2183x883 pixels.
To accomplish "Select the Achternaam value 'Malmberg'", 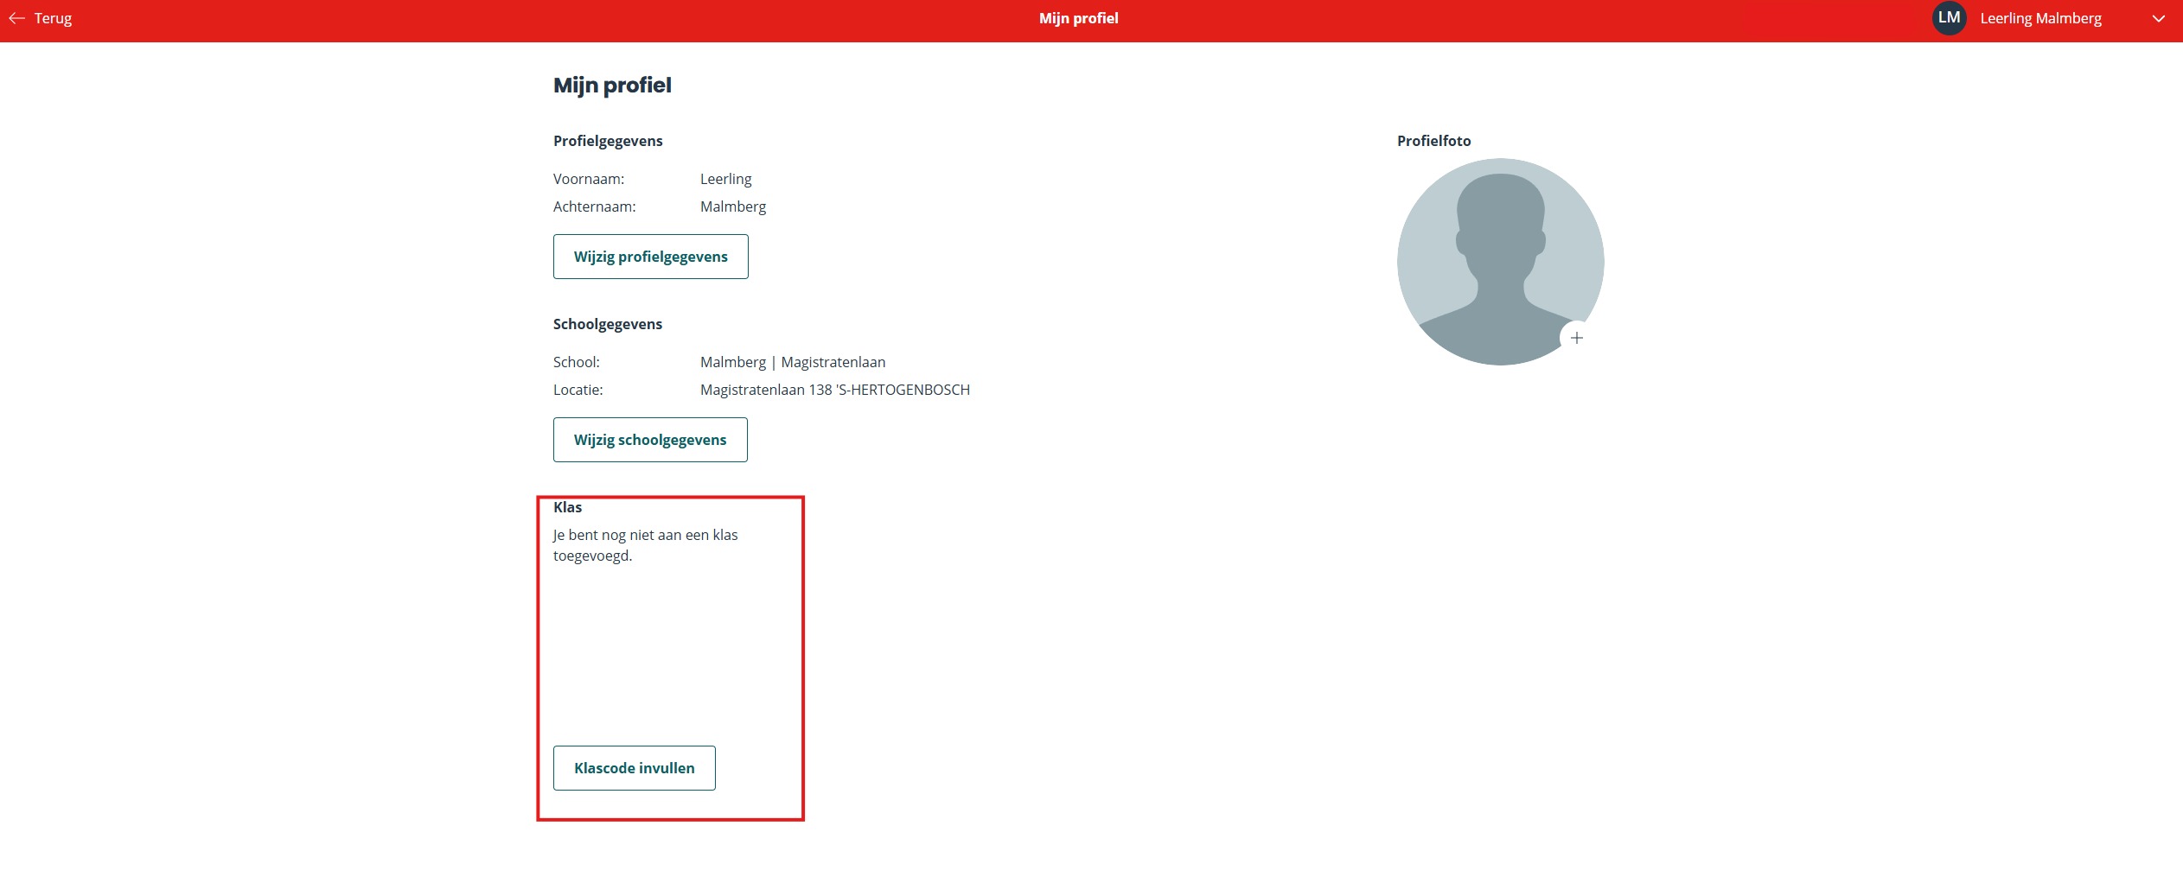I will pyautogui.click(x=733, y=206).
